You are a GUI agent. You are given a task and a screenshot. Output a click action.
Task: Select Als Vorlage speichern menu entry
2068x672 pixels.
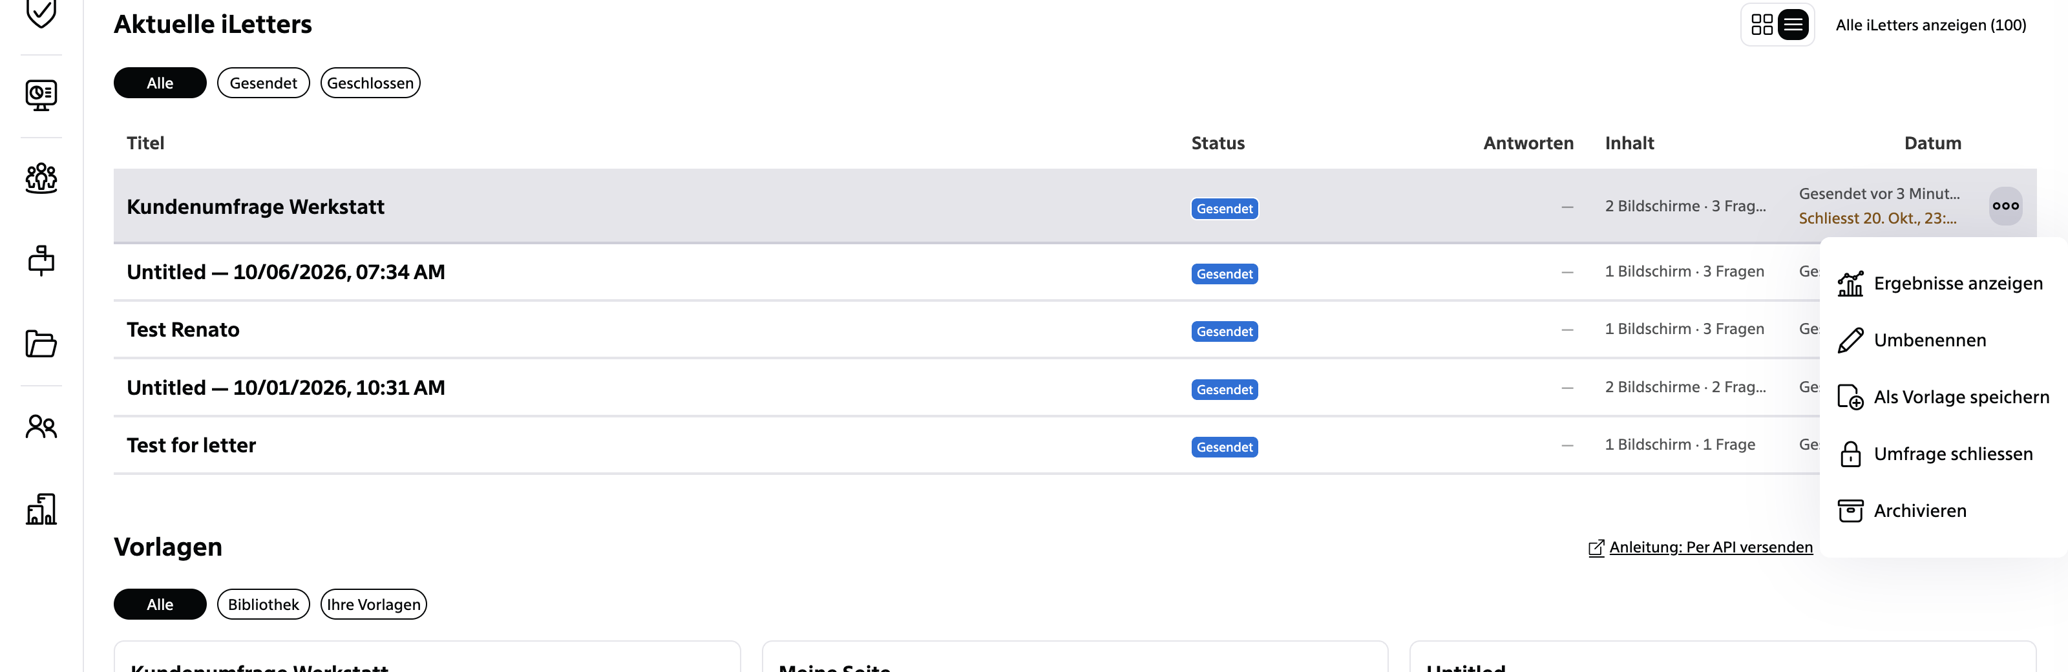1943,397
